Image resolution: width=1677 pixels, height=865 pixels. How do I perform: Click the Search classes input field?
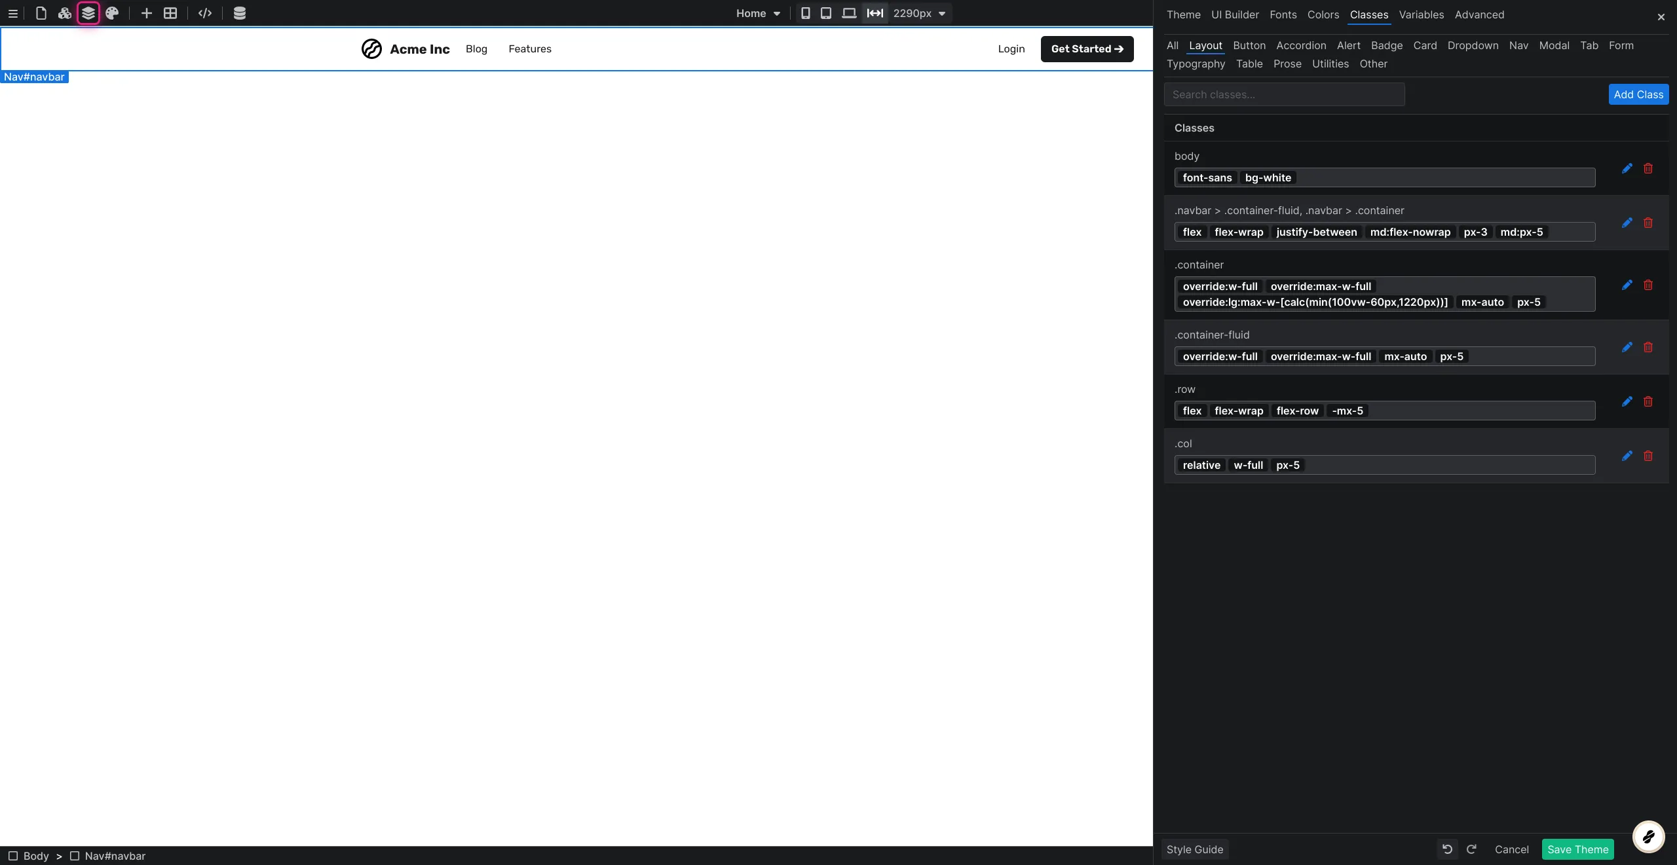(1284, 94)
